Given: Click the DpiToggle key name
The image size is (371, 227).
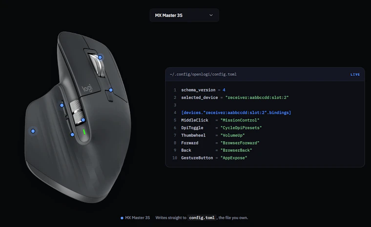Looking at the screenshot, I should (x=192, y=128).
